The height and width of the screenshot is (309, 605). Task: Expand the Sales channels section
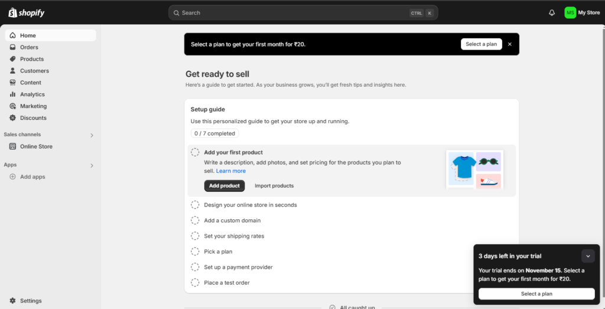[92, 135]
